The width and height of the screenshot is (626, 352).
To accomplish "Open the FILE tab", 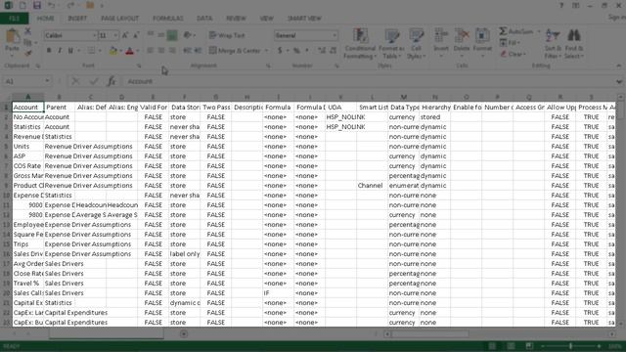I will pyautogui.click(x=14, y=19).
